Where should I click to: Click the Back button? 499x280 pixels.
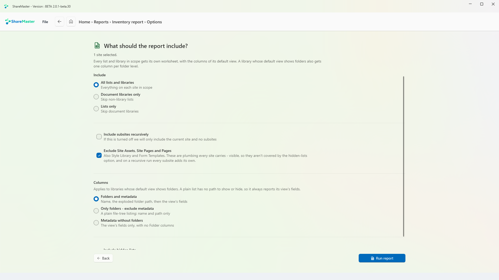click(103, 258)
